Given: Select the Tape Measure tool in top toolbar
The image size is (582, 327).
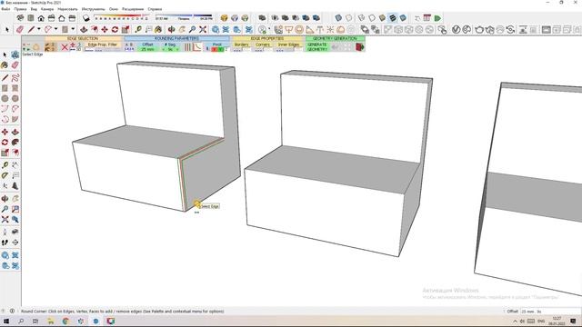Looking at the screenshot, I should pos(138,29).
